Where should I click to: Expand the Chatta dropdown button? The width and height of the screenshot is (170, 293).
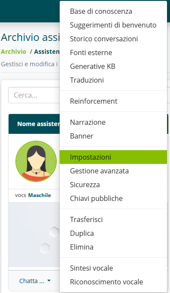35,281
